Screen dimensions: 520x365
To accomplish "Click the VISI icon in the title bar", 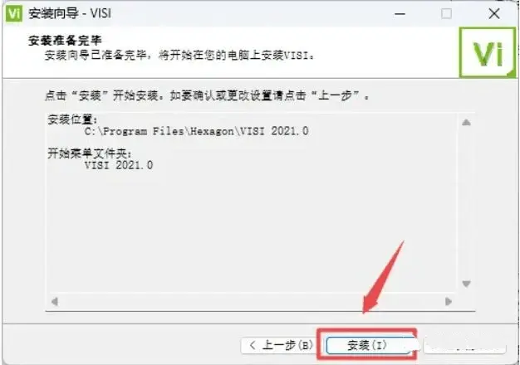I will pyautogui.click(x=14, y=13).
